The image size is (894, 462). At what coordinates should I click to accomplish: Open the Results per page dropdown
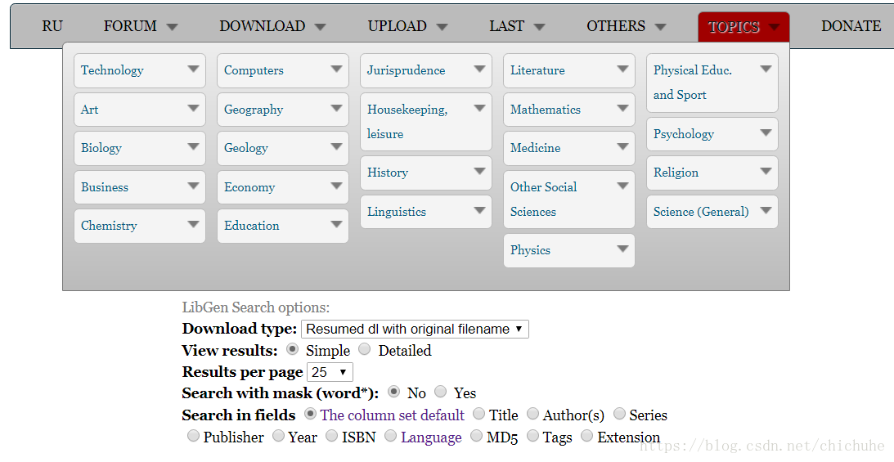pos(330,372)
